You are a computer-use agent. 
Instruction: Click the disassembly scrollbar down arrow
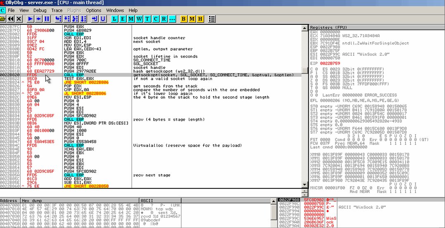tap(305, 185)
